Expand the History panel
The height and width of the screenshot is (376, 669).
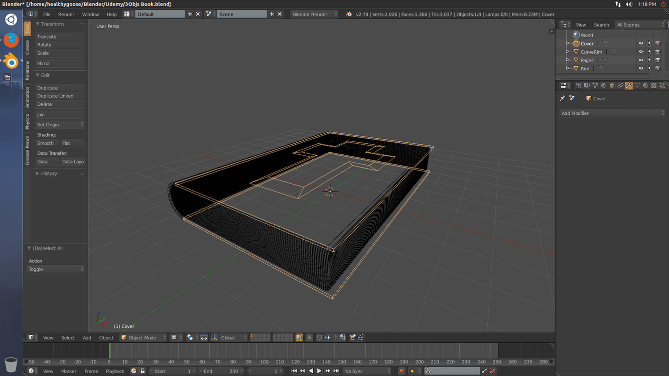point(49,173)
